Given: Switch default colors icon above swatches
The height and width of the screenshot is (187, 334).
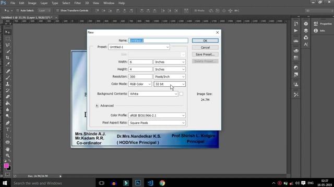Looking at the screenshot, I should 5,161.
